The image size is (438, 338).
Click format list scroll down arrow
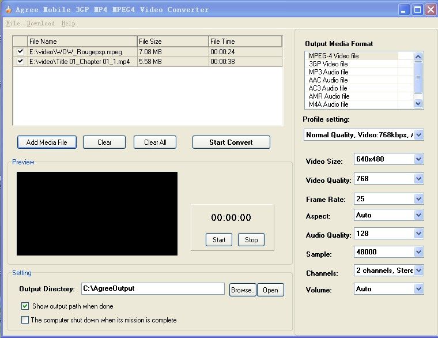418,103
